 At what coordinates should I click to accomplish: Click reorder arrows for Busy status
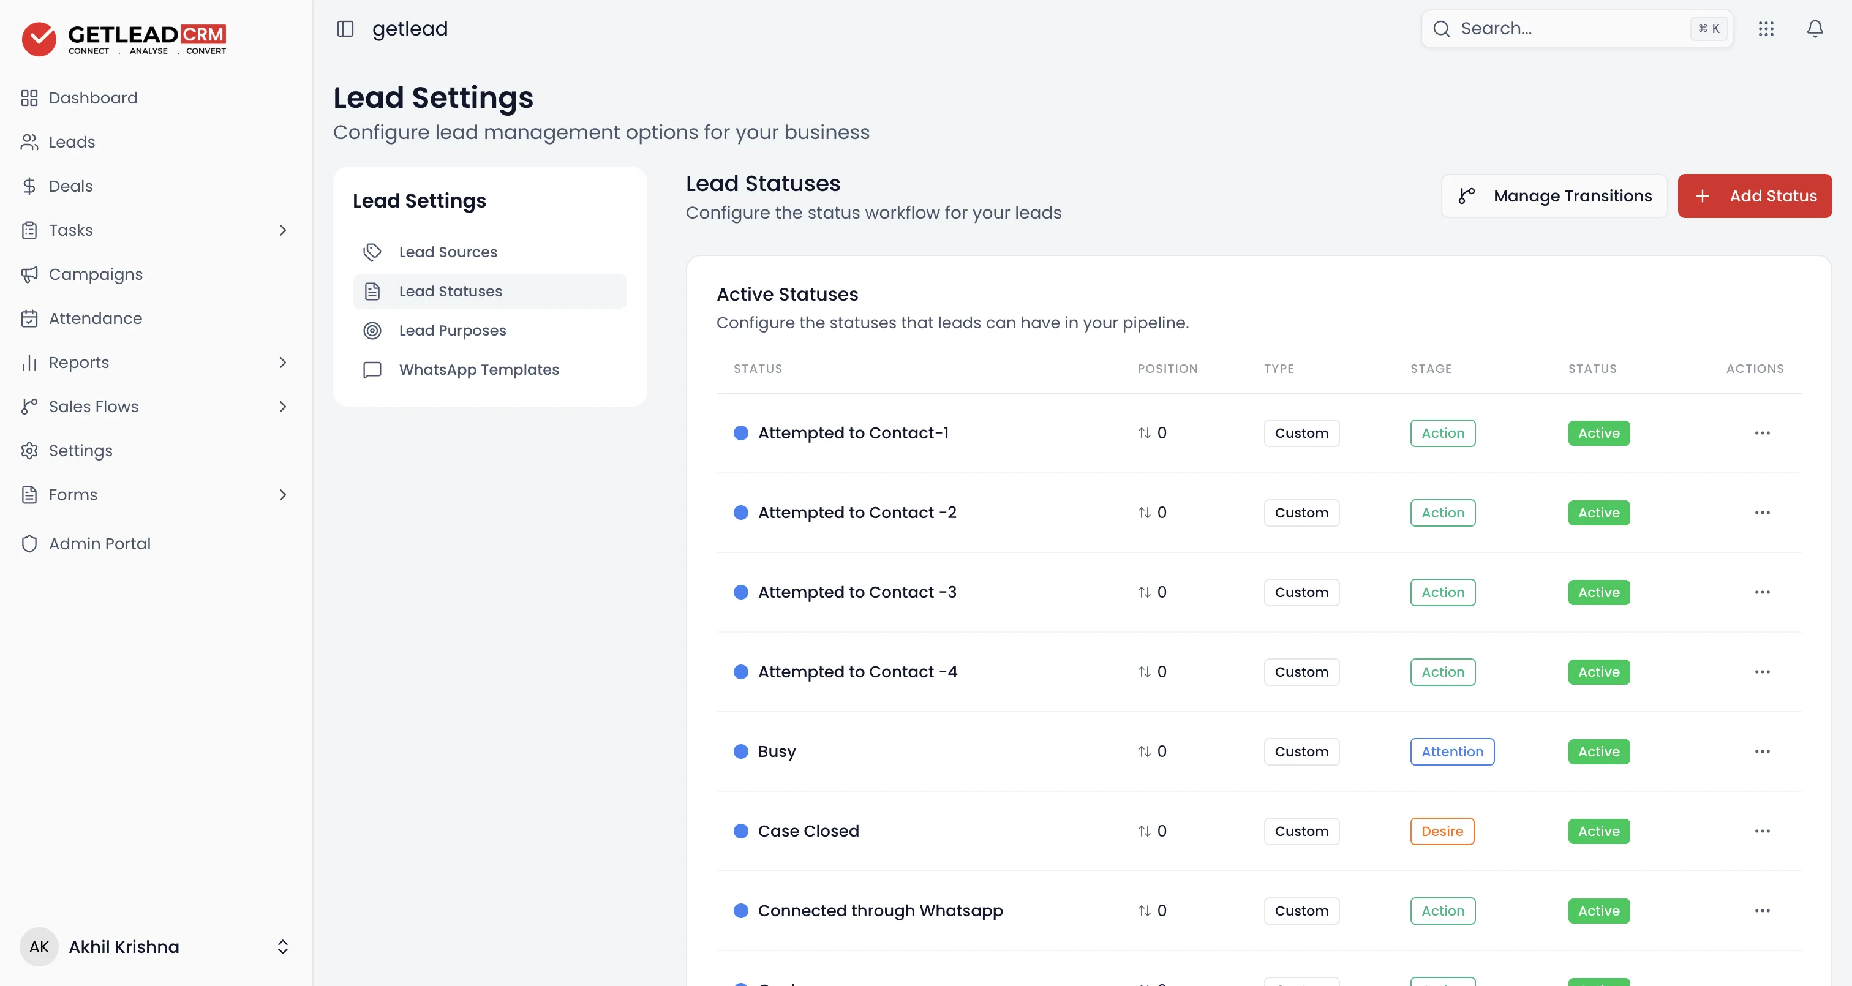(1145, 751)
